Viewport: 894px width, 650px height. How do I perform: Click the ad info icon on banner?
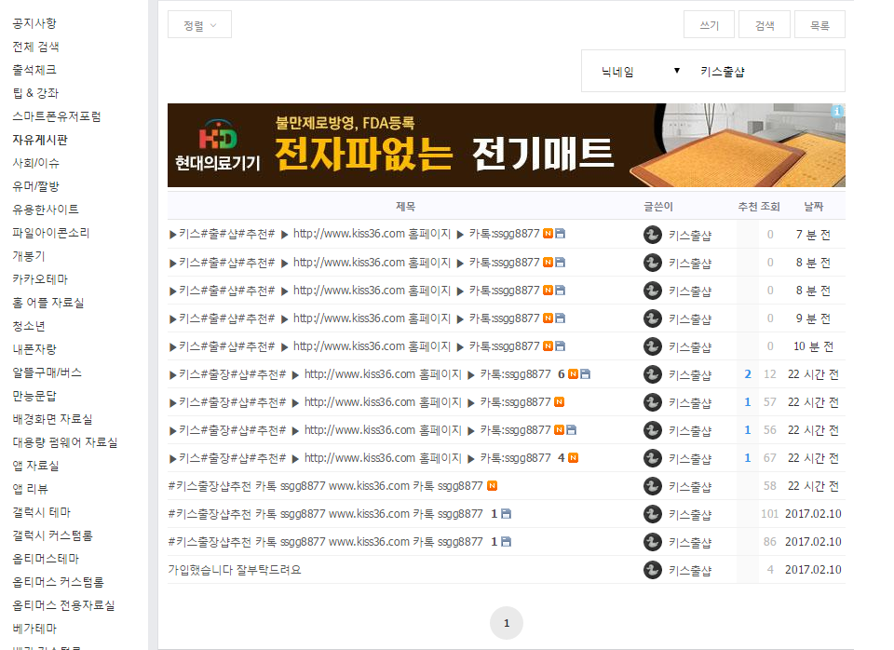pyautogui.click(x=838, y=111)
